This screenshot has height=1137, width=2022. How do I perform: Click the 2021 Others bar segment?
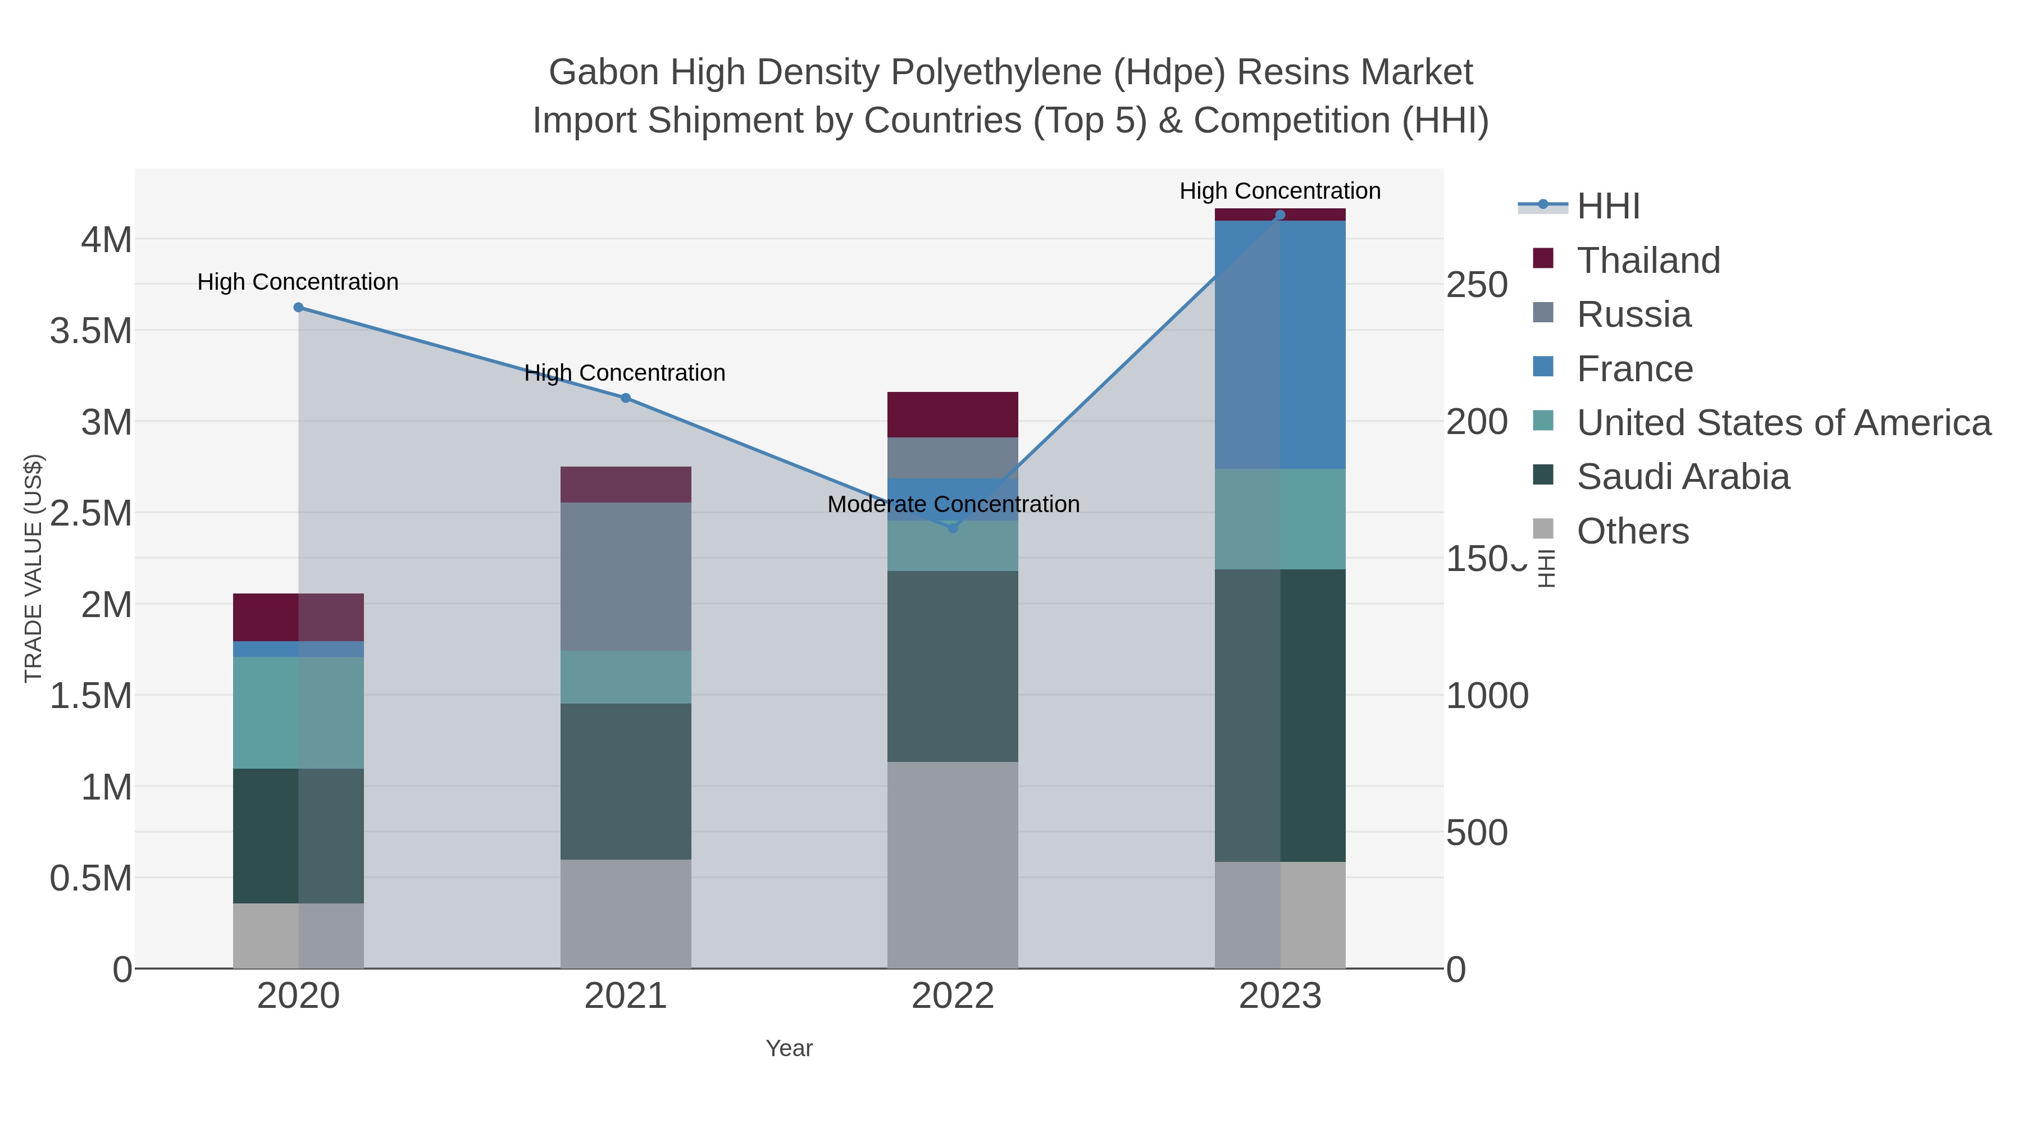[626, 914]
